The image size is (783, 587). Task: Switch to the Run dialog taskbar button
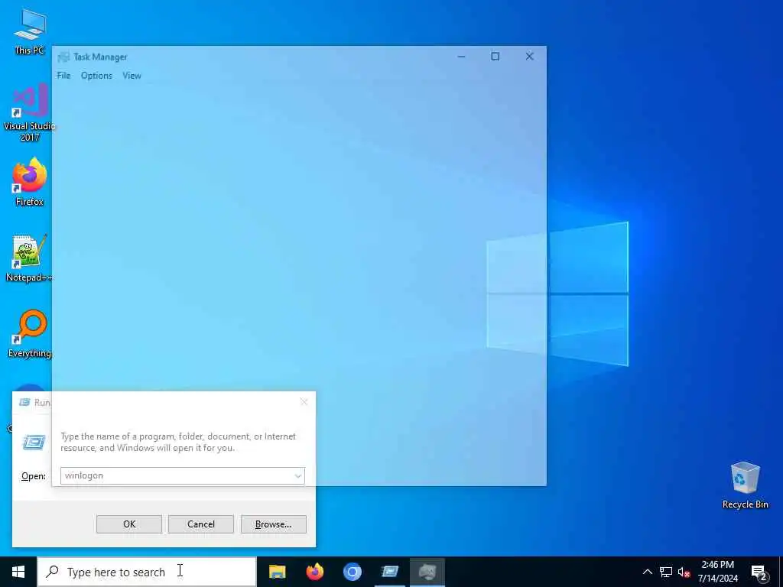tap(389, 572)
